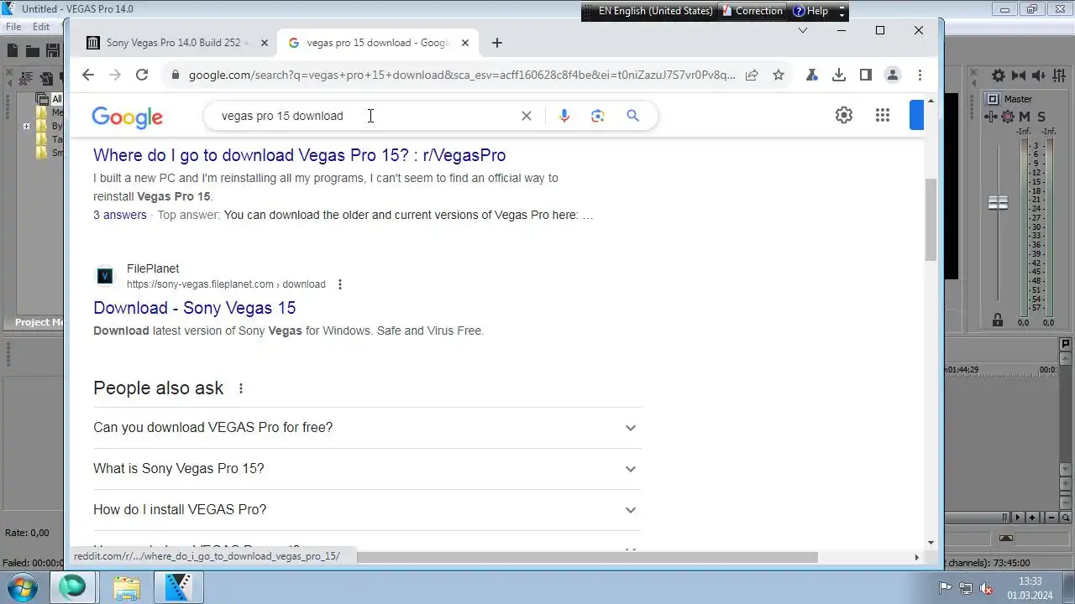Toggle Chrome side panel icon
Viewport: 1075px width, 604px height.
point(865,75)
